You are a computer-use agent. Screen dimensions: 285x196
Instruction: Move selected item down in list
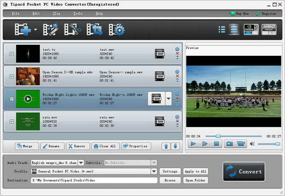175,146
